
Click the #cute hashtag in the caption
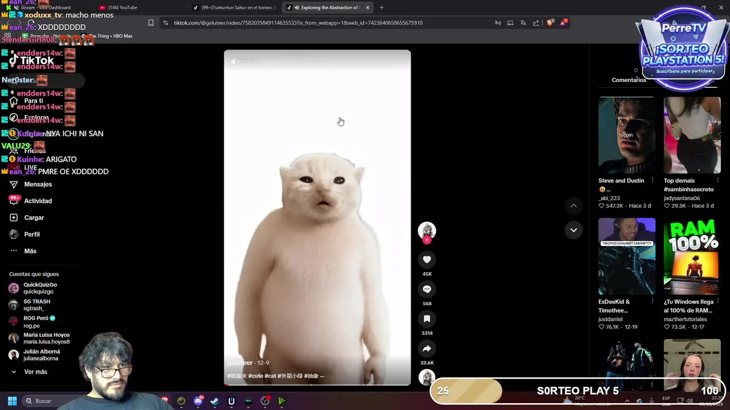click(x=255, y=376)
